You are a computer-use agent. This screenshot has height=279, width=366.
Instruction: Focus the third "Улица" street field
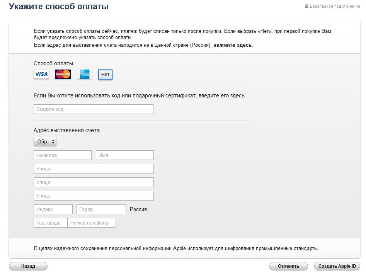(94, 196)
